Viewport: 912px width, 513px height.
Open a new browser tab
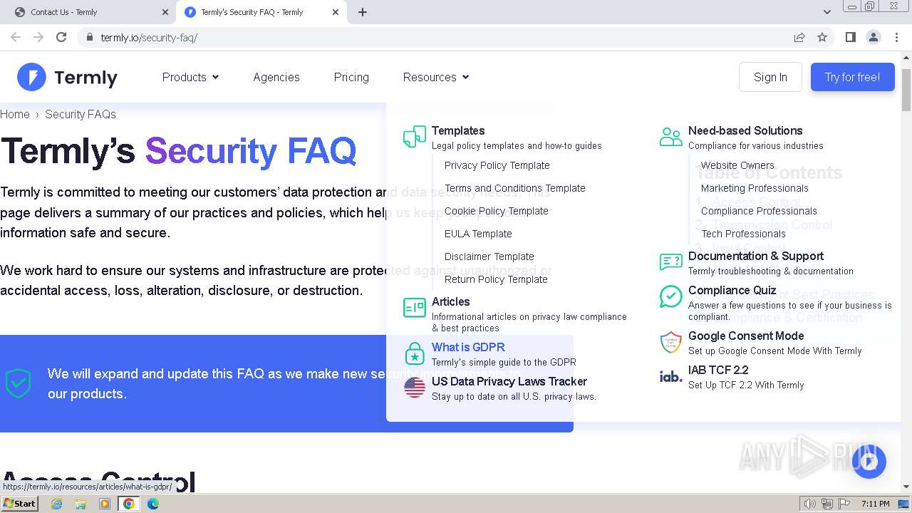click(363, 12)
